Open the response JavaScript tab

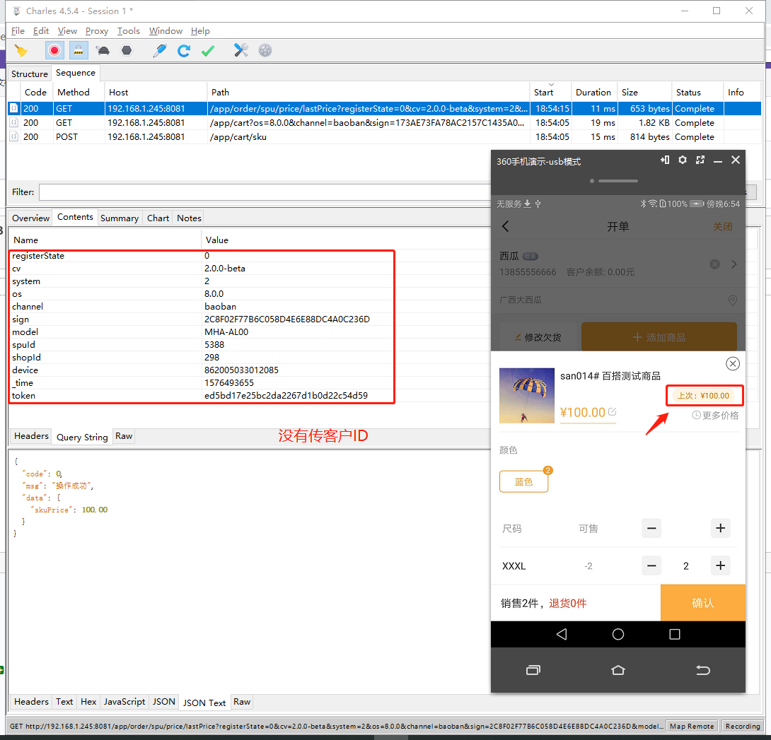tap(124, 702)
